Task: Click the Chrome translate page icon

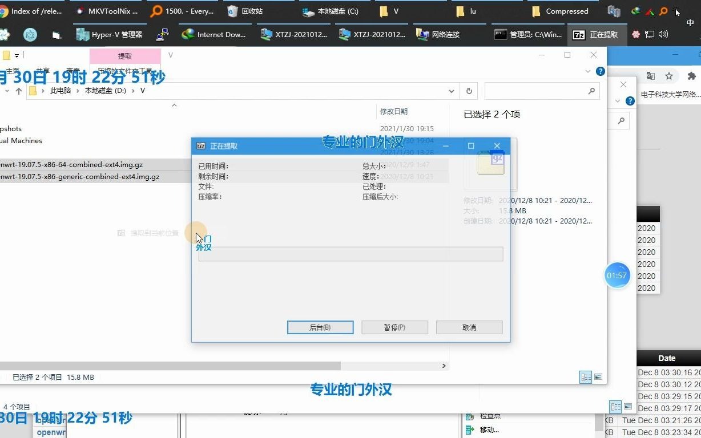Action: point(650,76)
